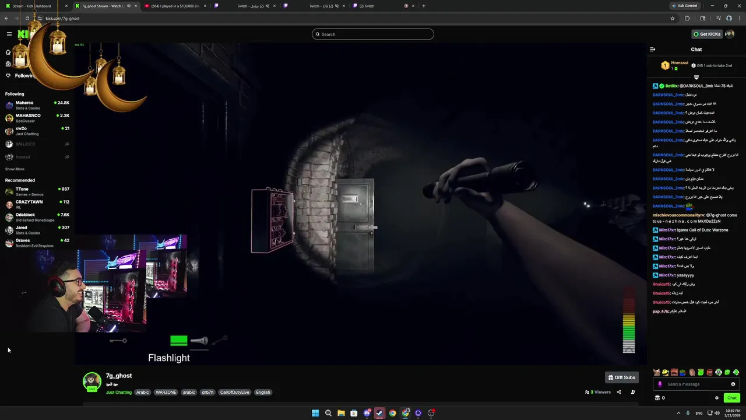Go back to previous page

[6, 18]
